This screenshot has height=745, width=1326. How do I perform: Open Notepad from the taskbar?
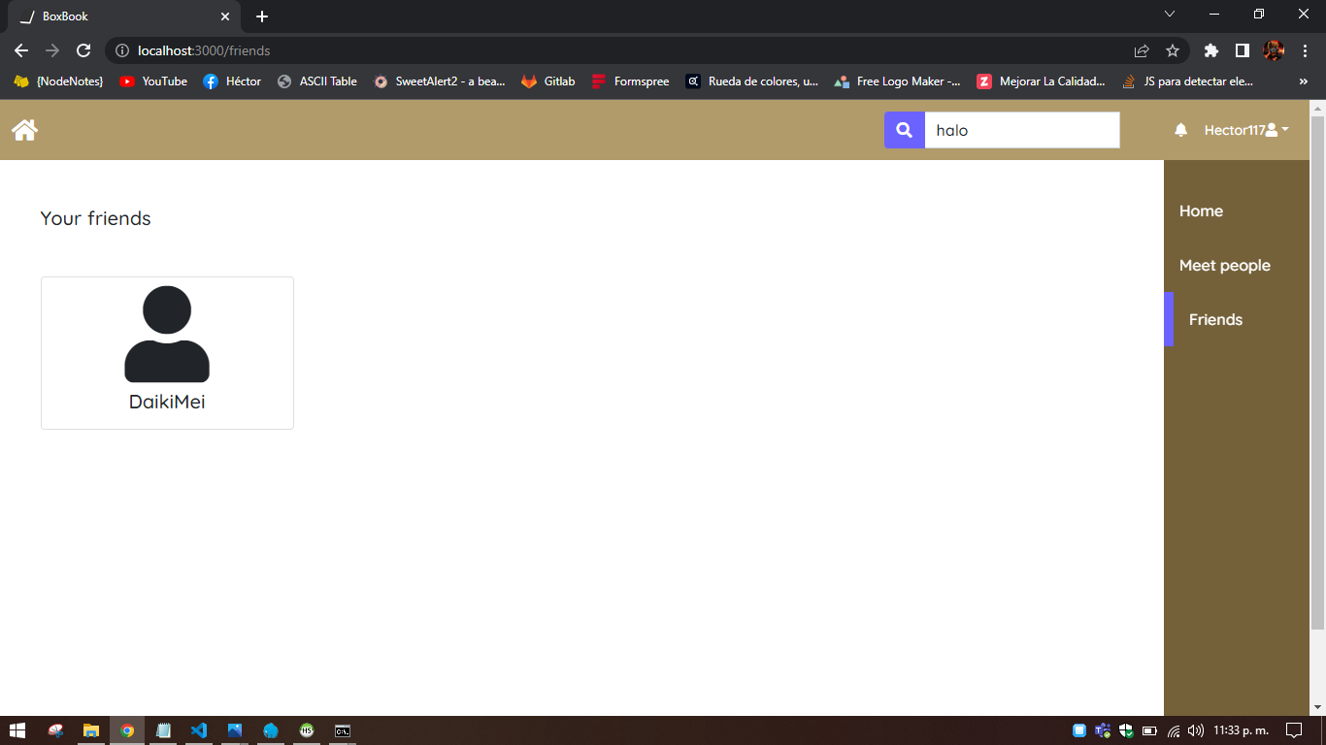coord(163,730)
